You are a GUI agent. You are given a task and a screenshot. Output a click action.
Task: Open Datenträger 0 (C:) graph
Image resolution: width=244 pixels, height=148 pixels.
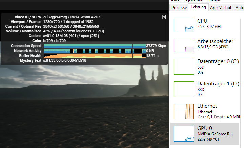184,67
